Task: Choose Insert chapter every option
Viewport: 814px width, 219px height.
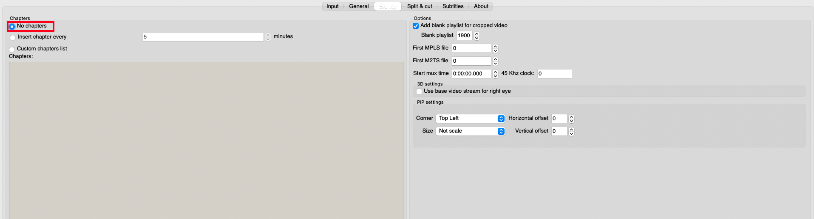Action: tap(13, 37)
